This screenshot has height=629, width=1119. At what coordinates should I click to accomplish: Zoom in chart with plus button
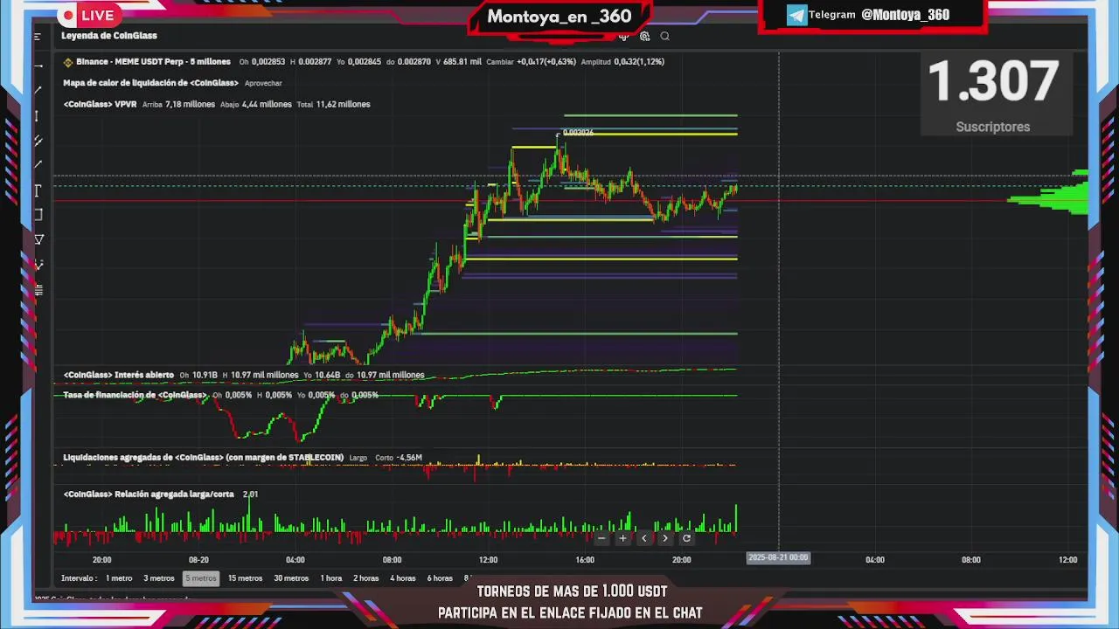tap(622, 538)
